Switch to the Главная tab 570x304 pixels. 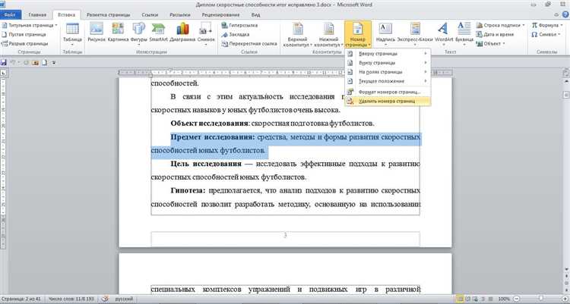(37, 15)
